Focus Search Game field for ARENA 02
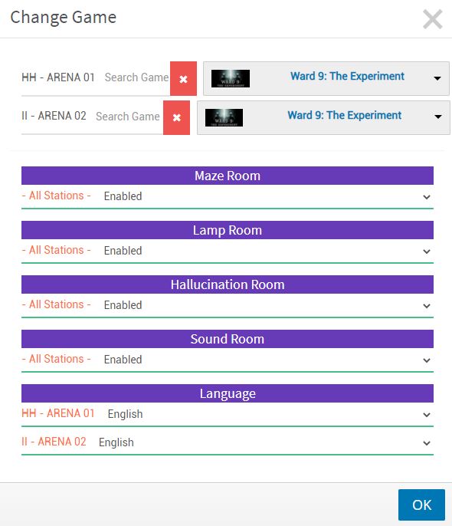 128,117
